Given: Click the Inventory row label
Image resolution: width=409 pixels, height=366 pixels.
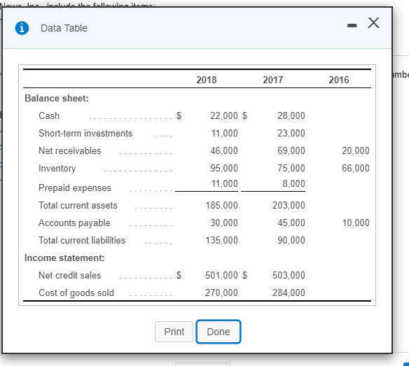Looking at the screenshot, I should pos(57,169).
